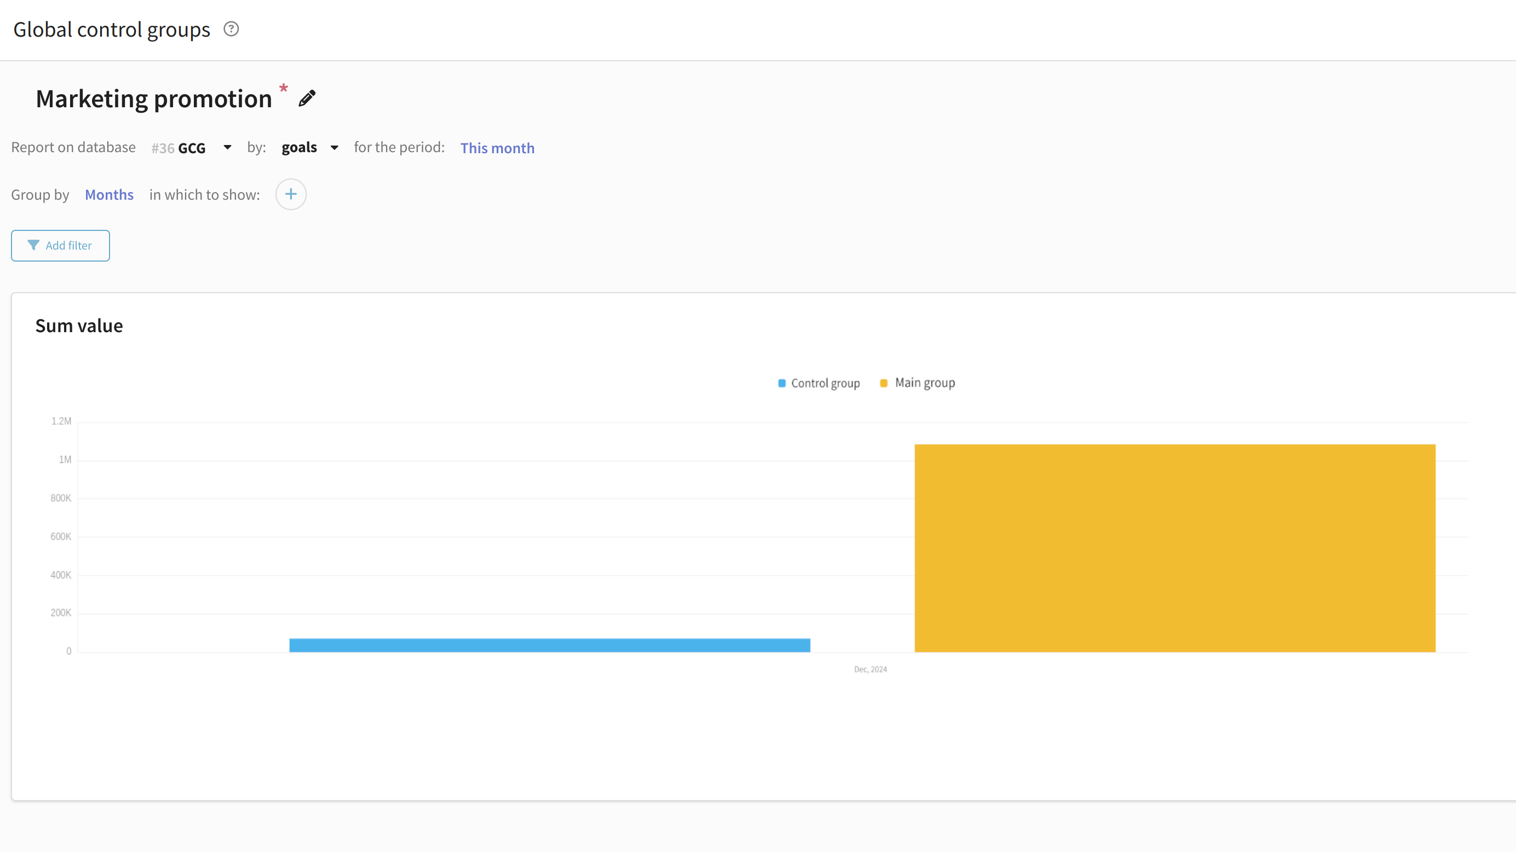Click the Global control groups heading
The width and height of the screenshot is (1516, 852).
(x=111, y=30)
